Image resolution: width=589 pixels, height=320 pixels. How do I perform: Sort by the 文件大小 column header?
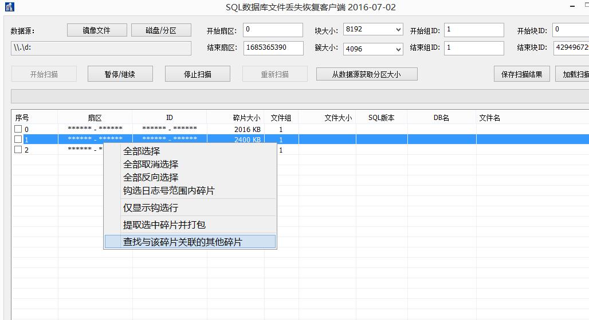coord(327,118)
